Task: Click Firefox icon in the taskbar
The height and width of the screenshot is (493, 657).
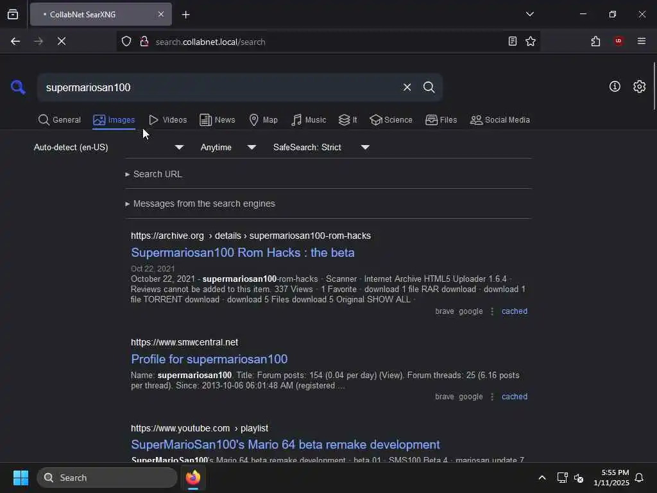Action: 192,478
